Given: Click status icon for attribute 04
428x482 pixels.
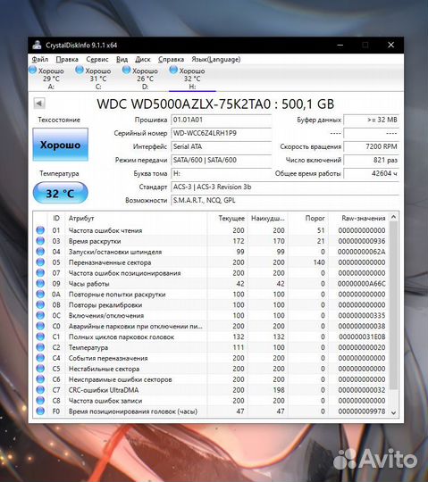Looking at the screenshot, I should [40, 252].
